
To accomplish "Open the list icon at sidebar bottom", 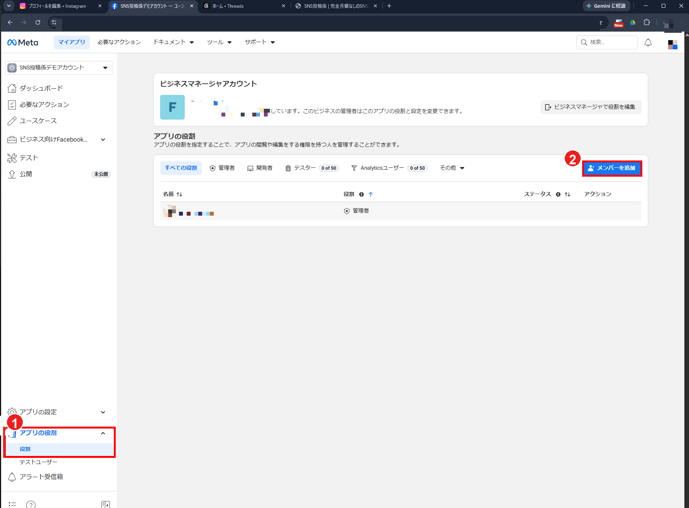I will tap(12, 504).
